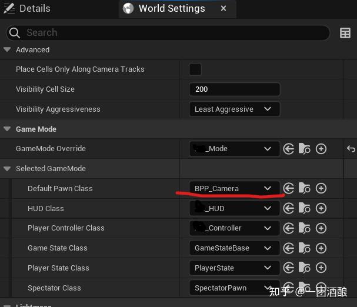Enable Place Cells Only Along Camera Tracks

coord(195,69)
